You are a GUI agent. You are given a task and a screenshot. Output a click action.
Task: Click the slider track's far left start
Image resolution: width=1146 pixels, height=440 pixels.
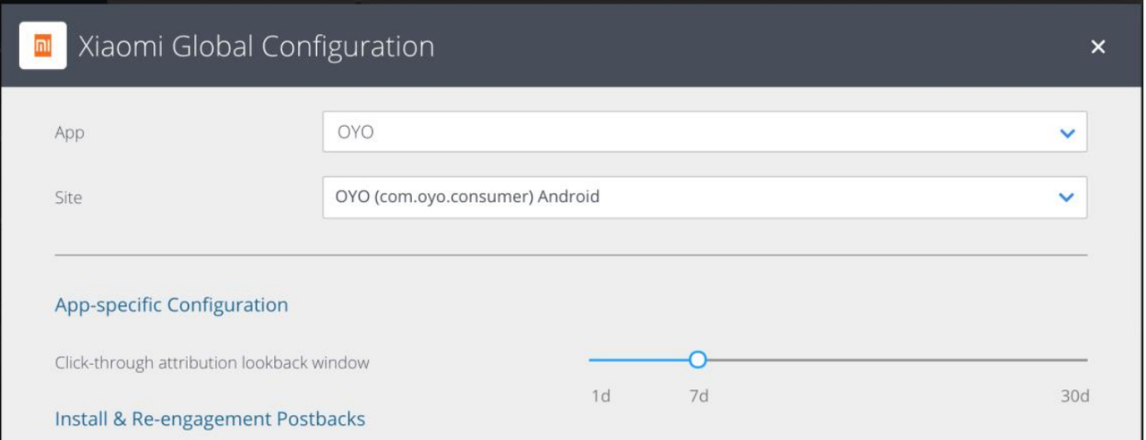[592, 360]
